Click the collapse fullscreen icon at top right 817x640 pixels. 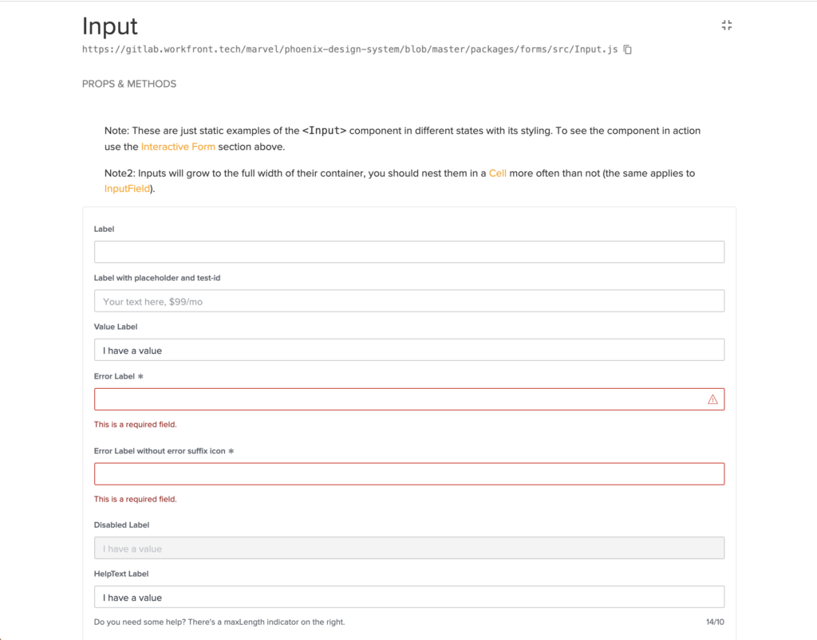[x=726, y=26]
